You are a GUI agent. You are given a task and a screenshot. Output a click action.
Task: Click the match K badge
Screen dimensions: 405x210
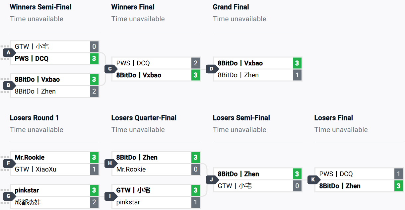tap(313, 180)
